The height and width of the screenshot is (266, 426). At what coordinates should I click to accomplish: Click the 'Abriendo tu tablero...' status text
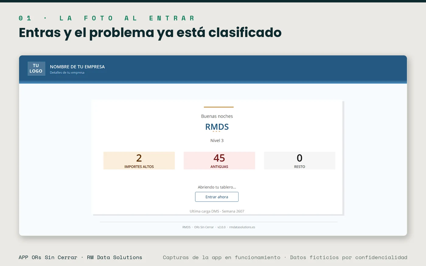coord(217,187)
